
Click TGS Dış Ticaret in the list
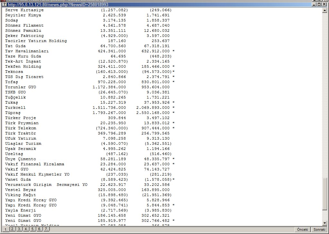point(24,77)
